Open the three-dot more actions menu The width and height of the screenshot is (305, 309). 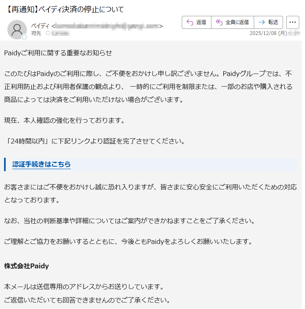click(292, 22)
